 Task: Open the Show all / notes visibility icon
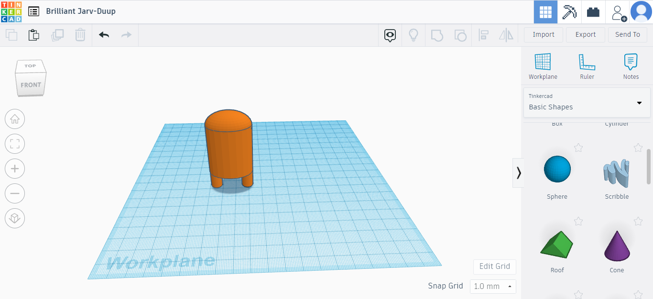click(x=391, y=35)
